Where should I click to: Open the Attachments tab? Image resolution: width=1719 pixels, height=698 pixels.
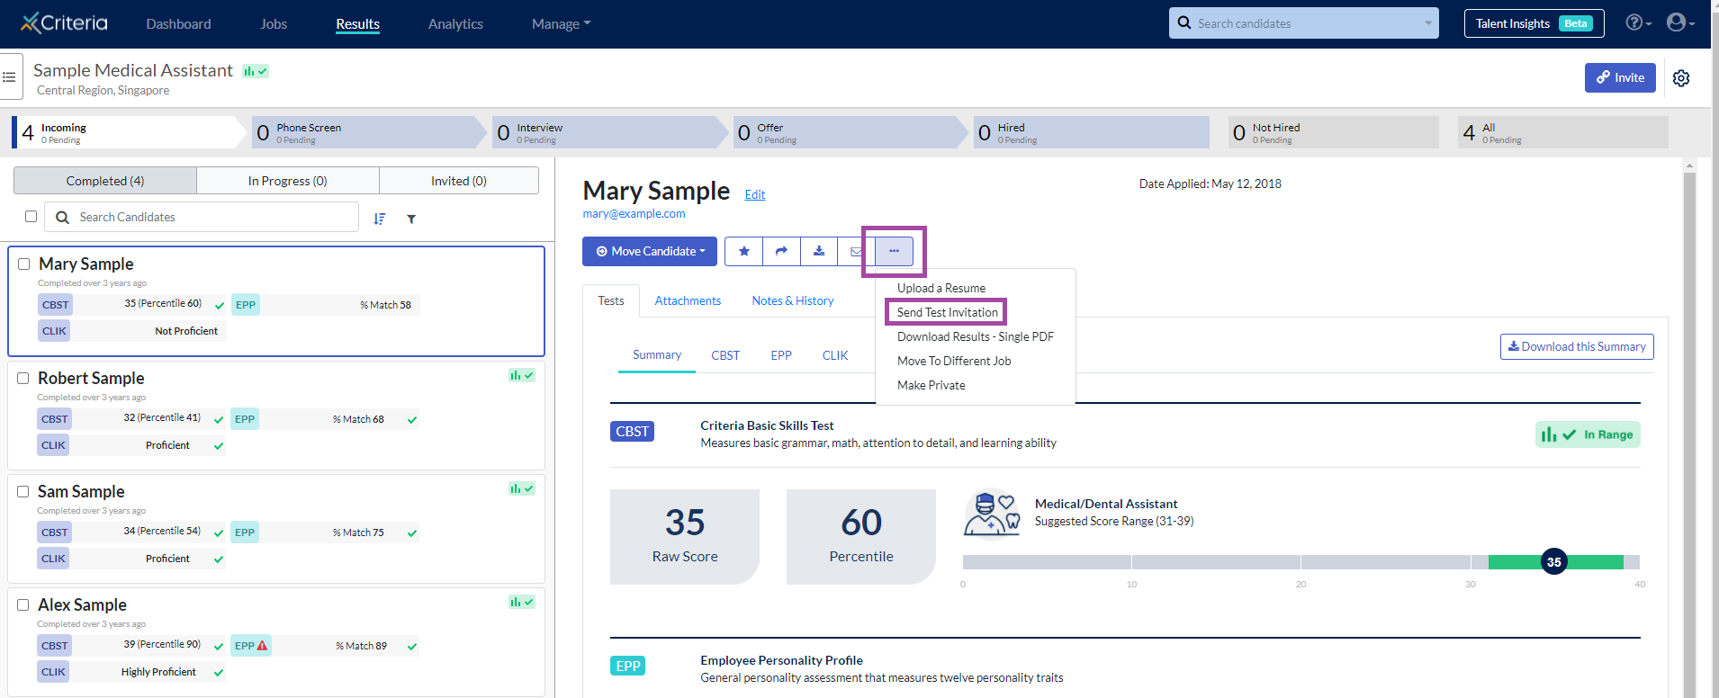[x=688, y=300]
